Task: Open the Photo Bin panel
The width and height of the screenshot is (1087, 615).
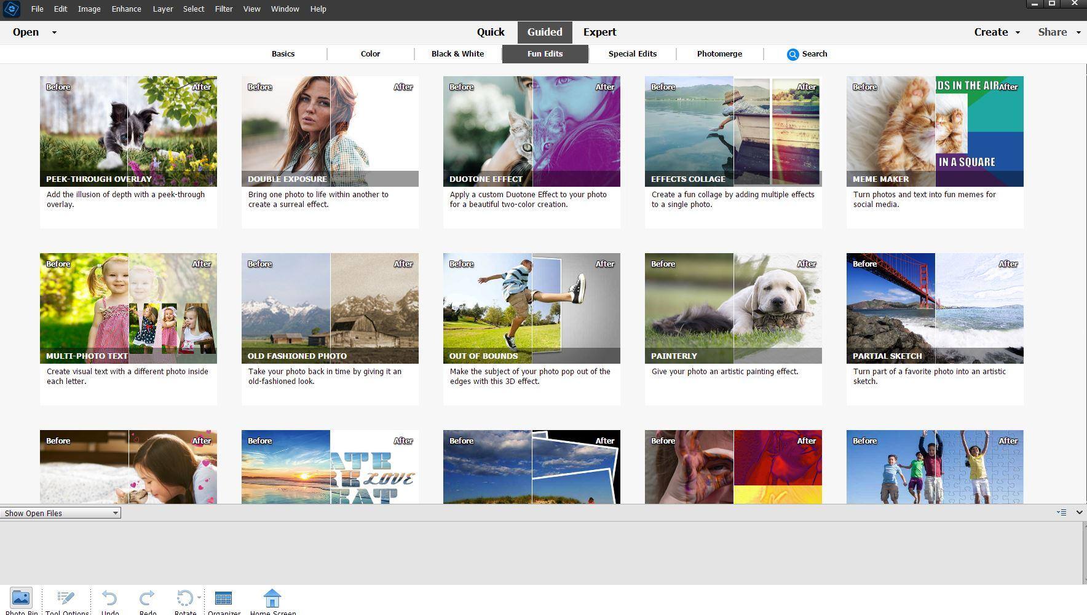Action: 21,598
